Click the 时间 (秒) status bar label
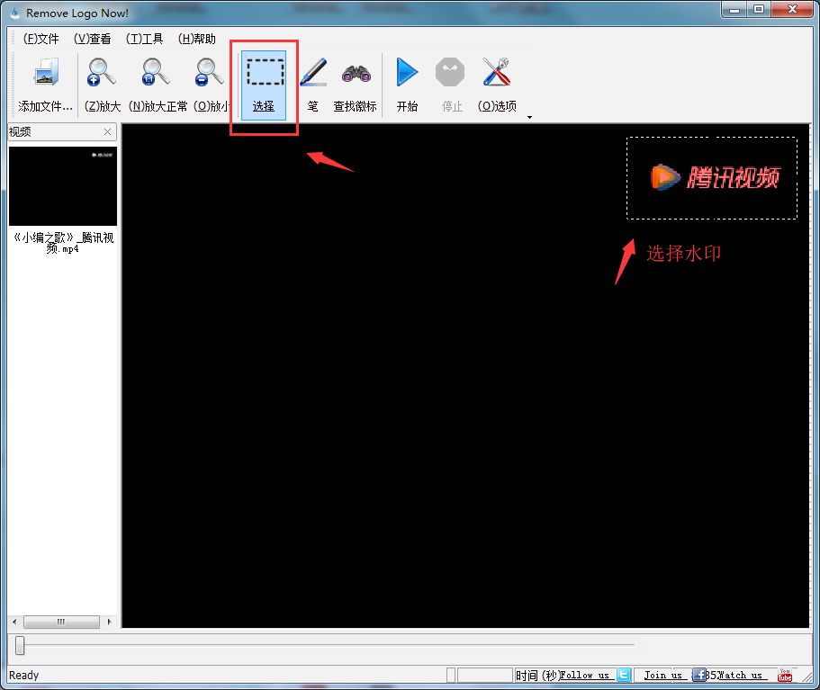Screen dimensions: 820x690 (x=537, y=676)
